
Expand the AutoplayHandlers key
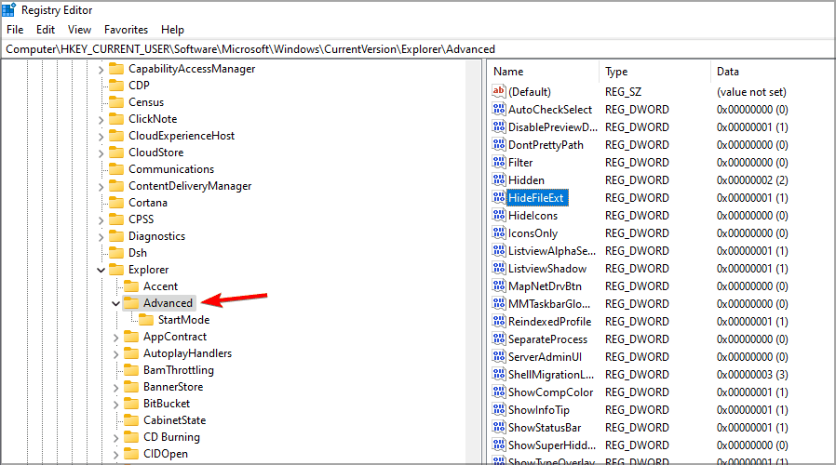point(115,354)
